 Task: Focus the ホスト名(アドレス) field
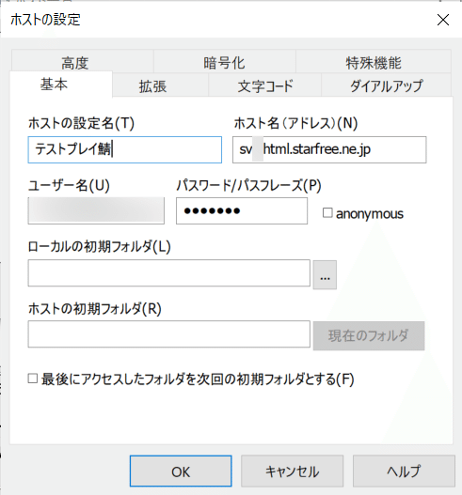point(329,149)
